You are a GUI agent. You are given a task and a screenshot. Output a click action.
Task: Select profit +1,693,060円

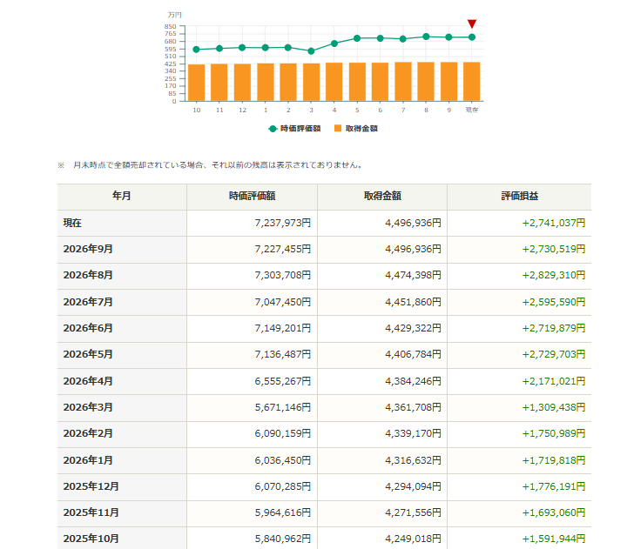554,512
